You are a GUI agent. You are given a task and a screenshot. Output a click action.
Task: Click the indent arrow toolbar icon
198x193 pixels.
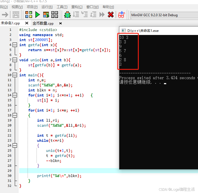[5, 15]
